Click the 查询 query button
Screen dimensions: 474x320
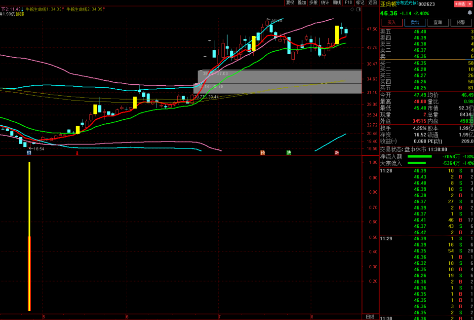(438, 23)
